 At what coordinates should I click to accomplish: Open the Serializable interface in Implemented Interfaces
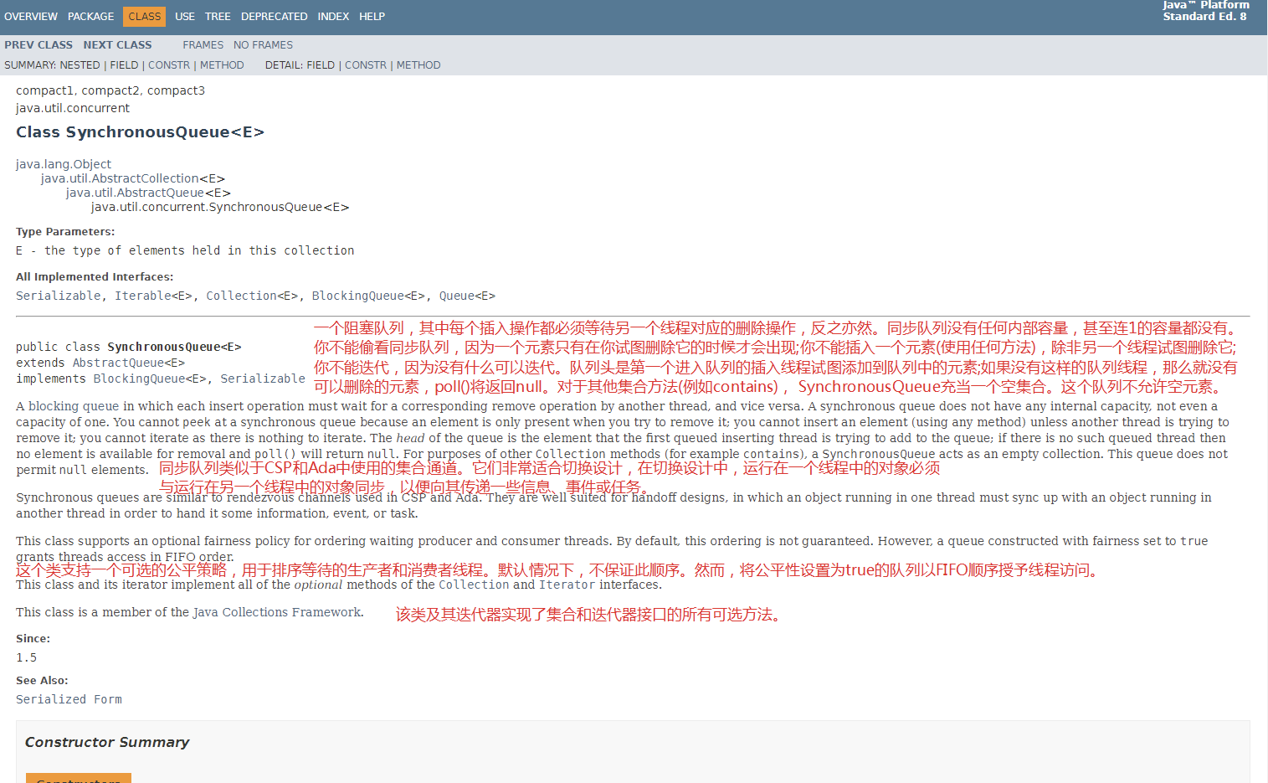pos(59,296)
